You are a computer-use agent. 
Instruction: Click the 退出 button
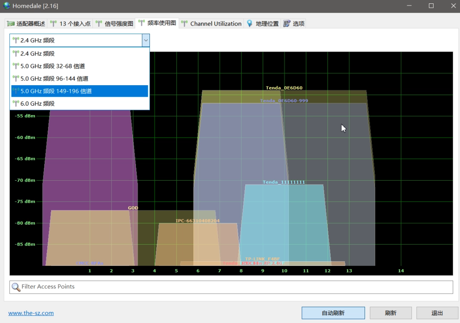437,313
